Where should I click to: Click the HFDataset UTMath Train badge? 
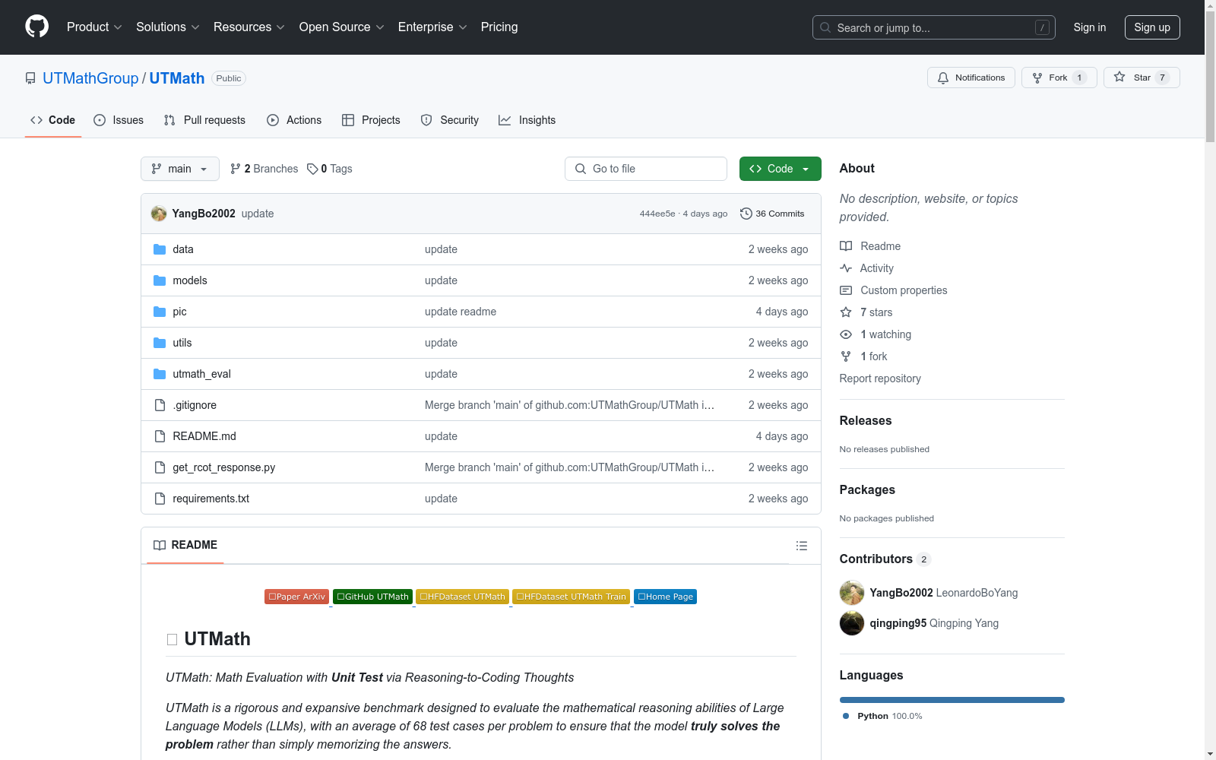coord(571,597)
